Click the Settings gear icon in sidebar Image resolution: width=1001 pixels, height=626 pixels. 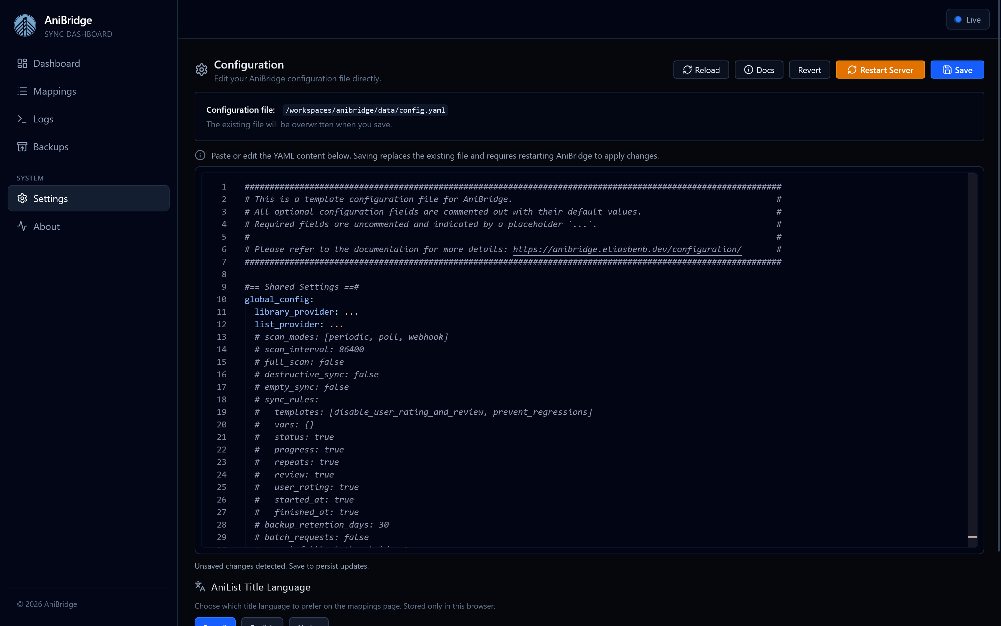(x=22, y=198)
